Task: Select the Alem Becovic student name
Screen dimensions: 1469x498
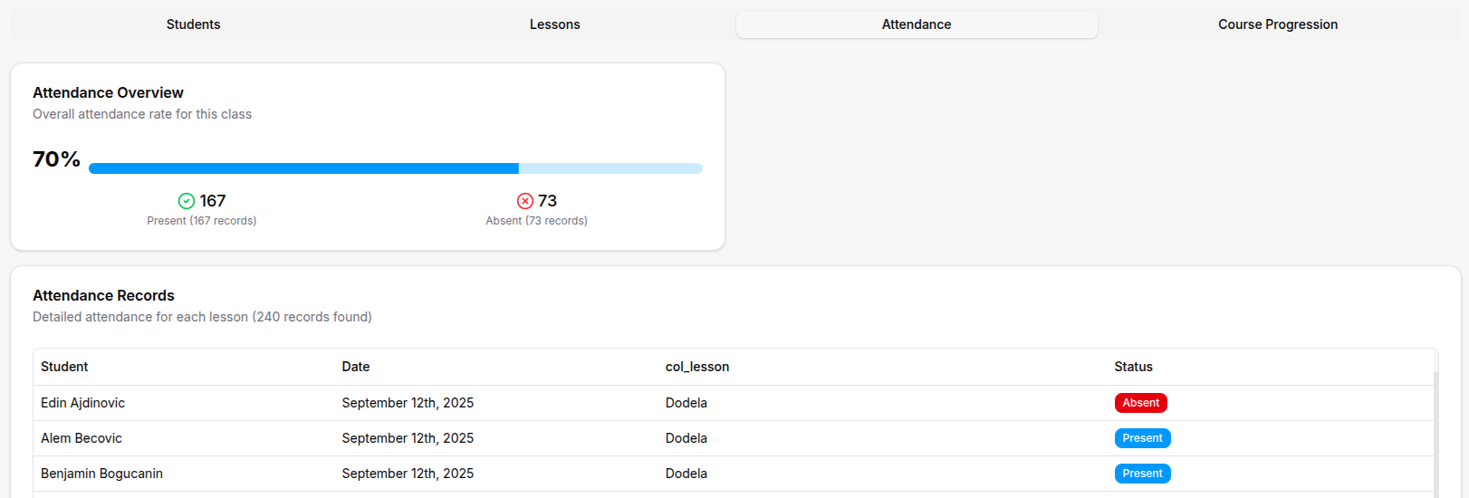Action: pos(82,438)
